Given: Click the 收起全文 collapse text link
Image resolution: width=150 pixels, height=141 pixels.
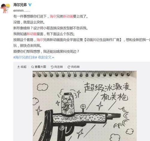Looking at the screenshot, I should point(45,57).
